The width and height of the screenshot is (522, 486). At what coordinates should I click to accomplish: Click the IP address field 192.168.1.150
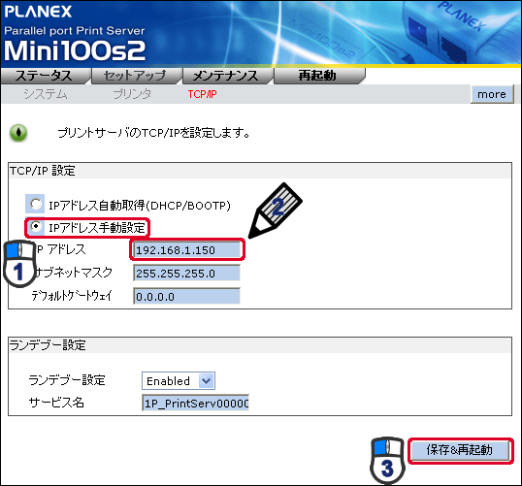(186, 249)
